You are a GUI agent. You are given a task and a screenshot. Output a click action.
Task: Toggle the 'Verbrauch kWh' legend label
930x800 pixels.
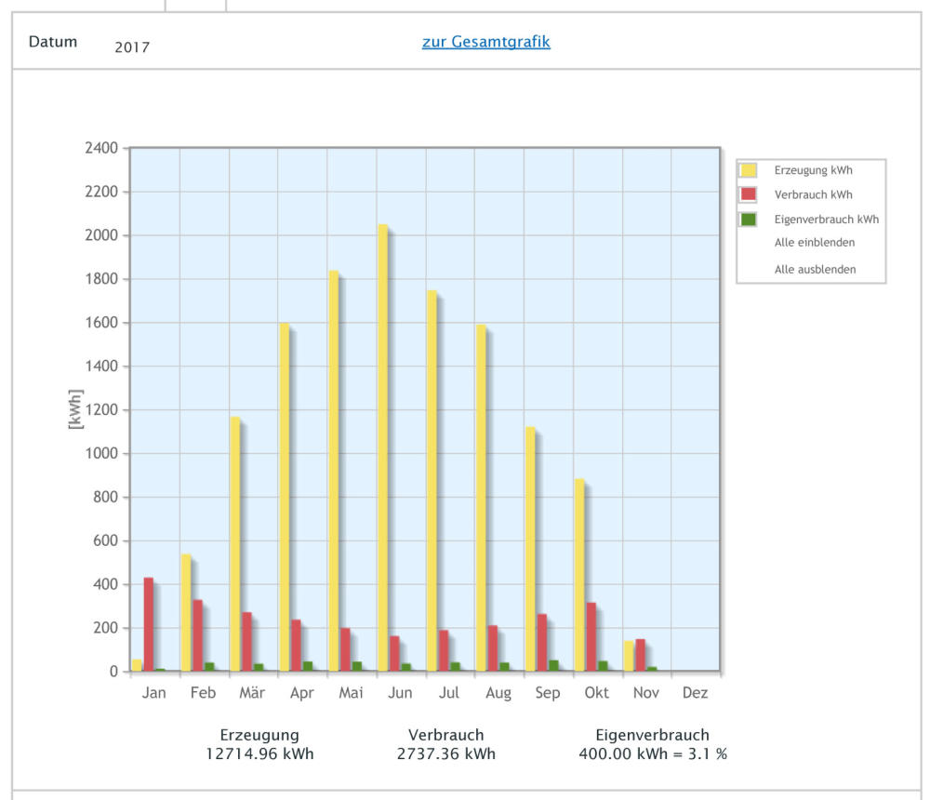813,195
